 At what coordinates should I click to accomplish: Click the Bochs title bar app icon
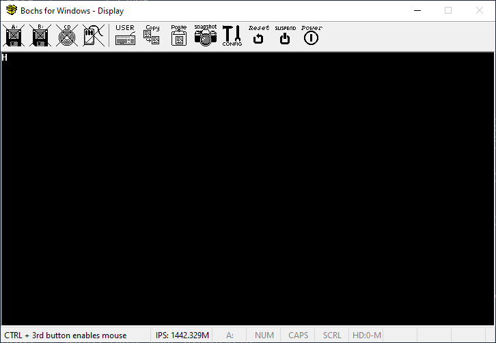tap(12, 10)
